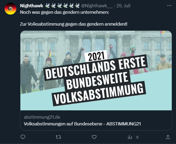Click the Nighthawk display name
This screenshot has height=144, width=176.
(31, 6)
